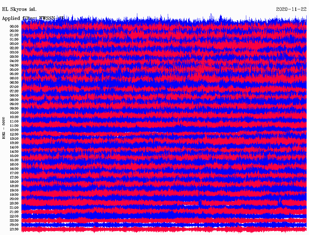Image resolution: width=309 pixels, height=235 pixels.
Task: Select the 14:30 time label
Action: (x=14, y=152)
